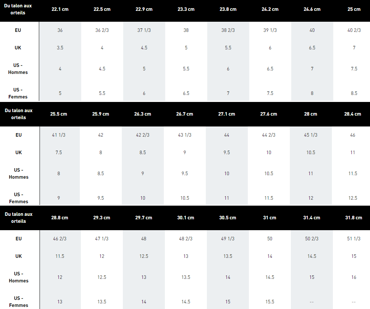Select EU size 47 1/3 cell
Screen dimensions: 370x309
[x=102, y=239]
